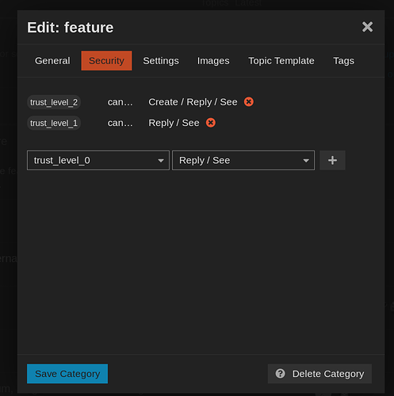This screenshot has height=396, width=394.
Task: Switch to the Tags tab
Action: [343, 61]
